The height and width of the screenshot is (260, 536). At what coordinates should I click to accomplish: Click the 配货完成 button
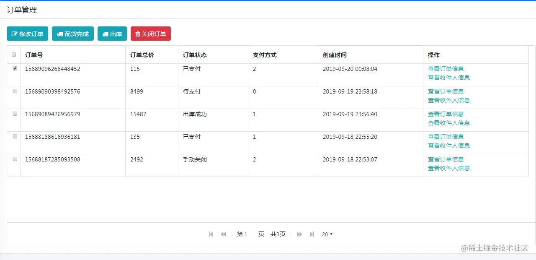73,34
